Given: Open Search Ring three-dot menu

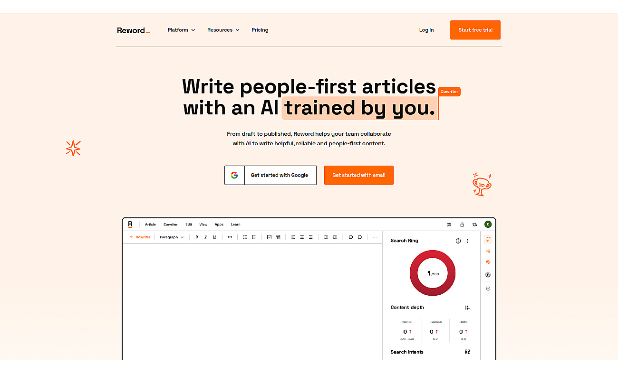Looking at the screenshot, I should click(x=467, y=241).
